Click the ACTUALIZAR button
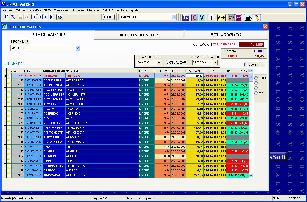Viewport: 307px width, 202px height. click(x=176, y=62)
